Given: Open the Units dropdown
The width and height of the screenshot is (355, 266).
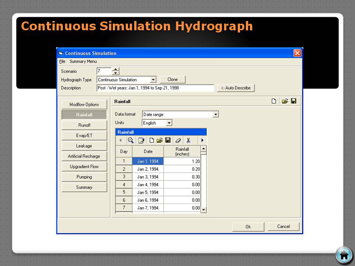Looking at the screenshot, I should 169,123.
